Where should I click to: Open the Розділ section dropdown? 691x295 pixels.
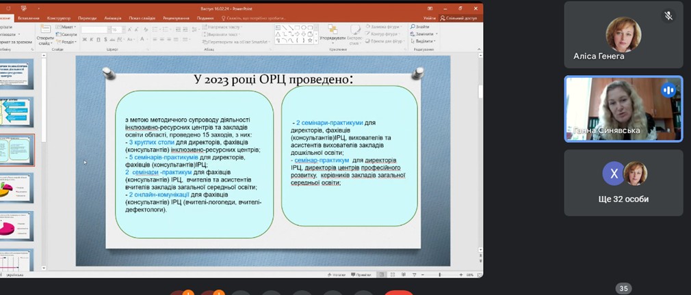pos(66,42)
